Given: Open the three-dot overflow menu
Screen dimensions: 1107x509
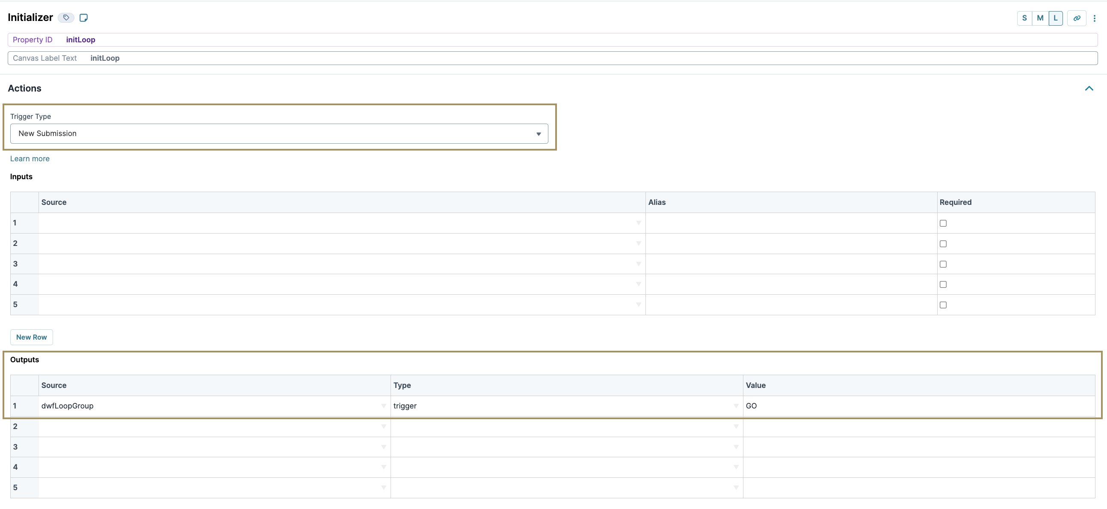Looking at the screenshot, I should 1095,18.
